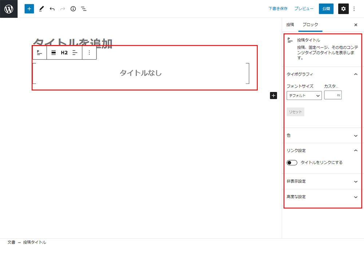Open the block inserter plus button

29,9
